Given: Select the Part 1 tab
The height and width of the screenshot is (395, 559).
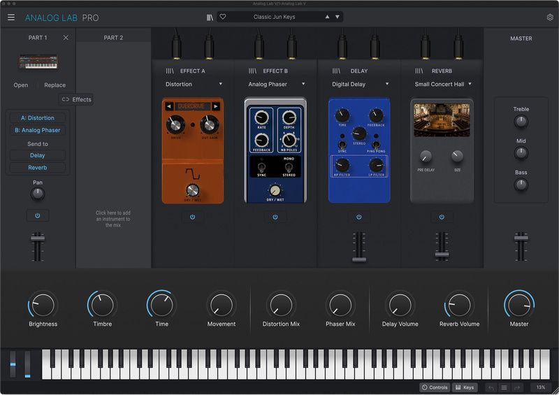Looking at the screenshot, I should pyautogui.click(x=38, y=38).
